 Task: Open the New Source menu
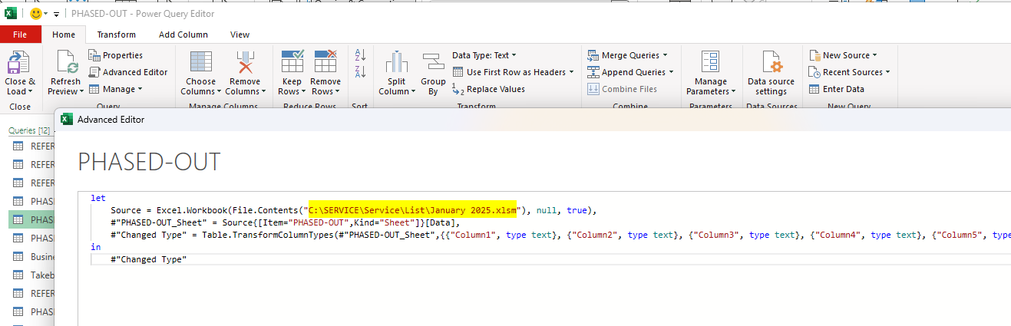pyautogui.click(x=842, y=55)
